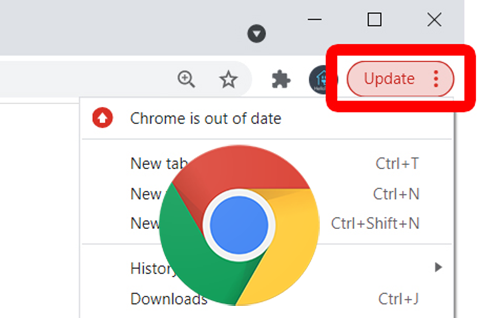Click the zoom magnifier icon in address bar

tap(186, 79)
